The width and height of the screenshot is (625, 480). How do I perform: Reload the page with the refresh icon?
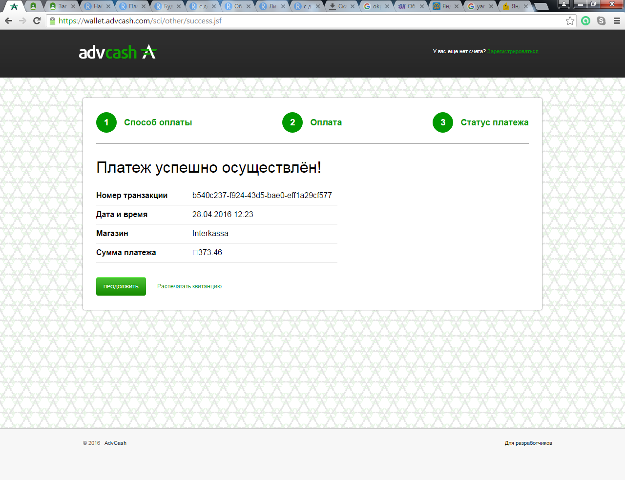37,20
